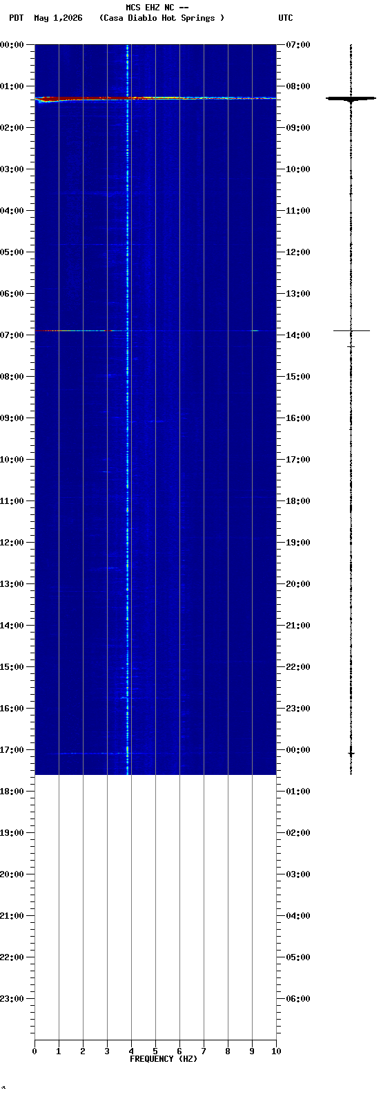Click the red event band near 01:00 PDT

click(155, 99)
